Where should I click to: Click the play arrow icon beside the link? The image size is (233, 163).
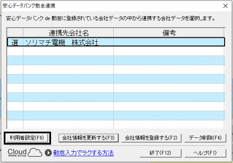pos(48,153)
